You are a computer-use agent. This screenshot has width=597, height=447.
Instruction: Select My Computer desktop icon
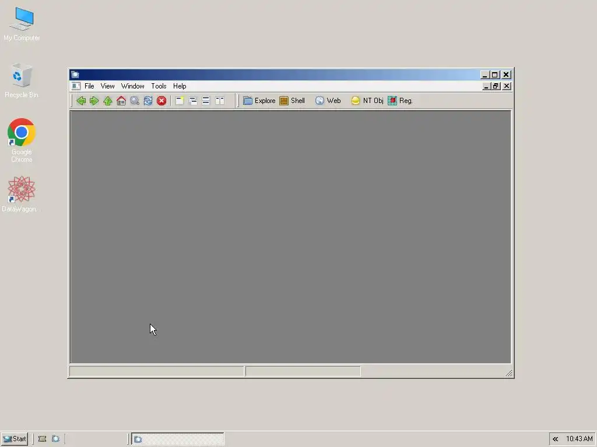[22, 24]
